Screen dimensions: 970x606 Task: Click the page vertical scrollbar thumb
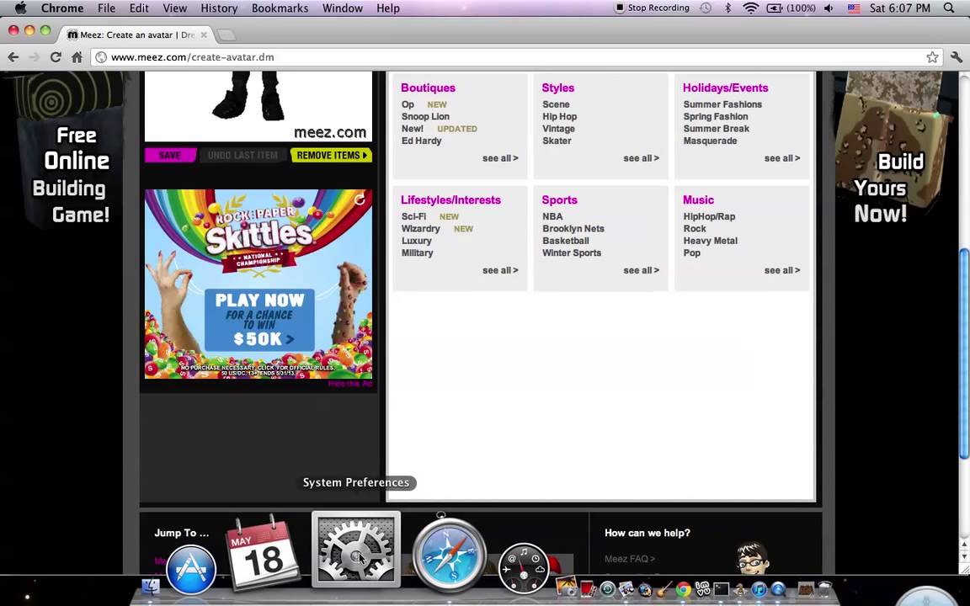964,353
